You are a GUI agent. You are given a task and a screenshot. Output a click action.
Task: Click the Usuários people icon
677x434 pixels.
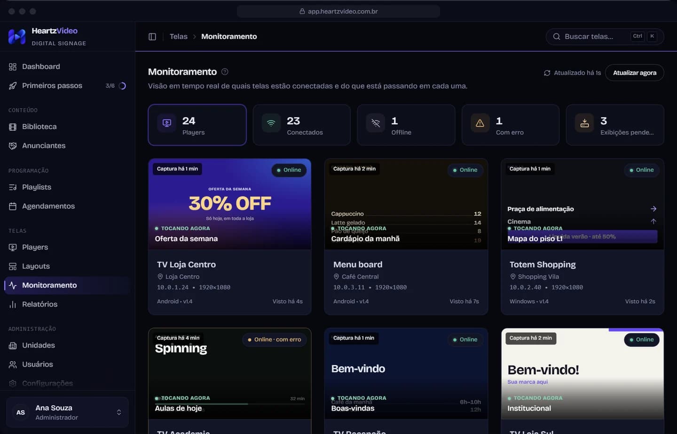13,365
